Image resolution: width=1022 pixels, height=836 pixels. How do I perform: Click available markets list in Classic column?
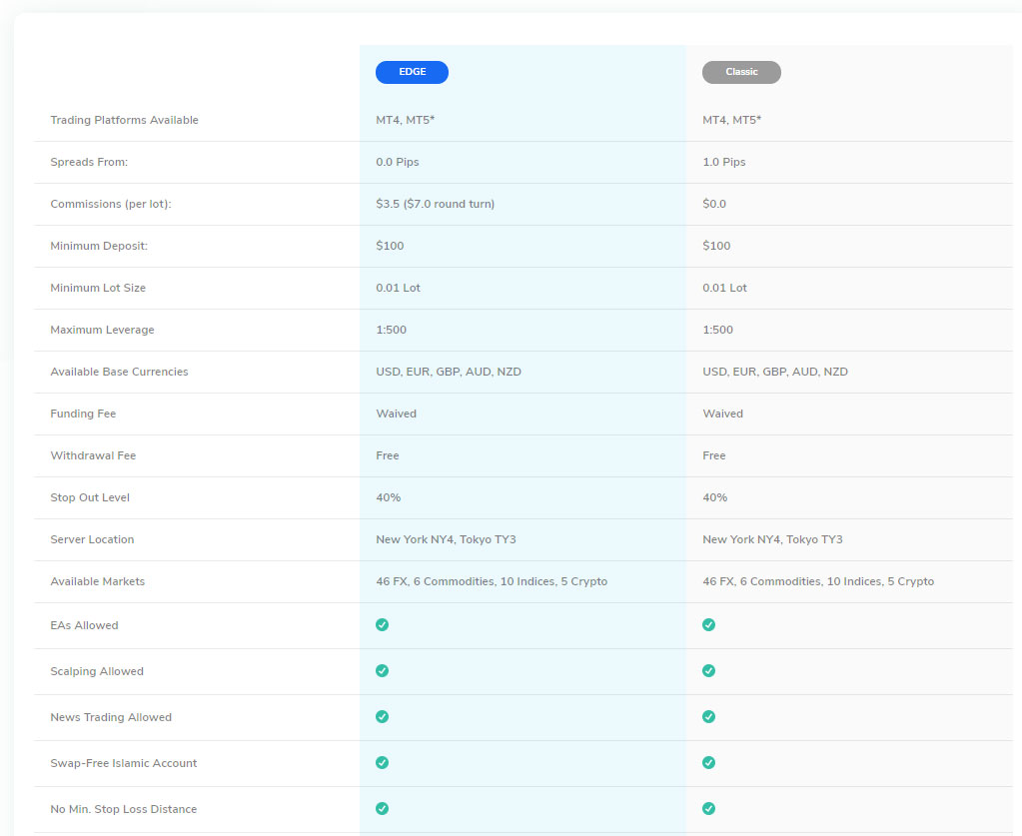coord(818,582)
